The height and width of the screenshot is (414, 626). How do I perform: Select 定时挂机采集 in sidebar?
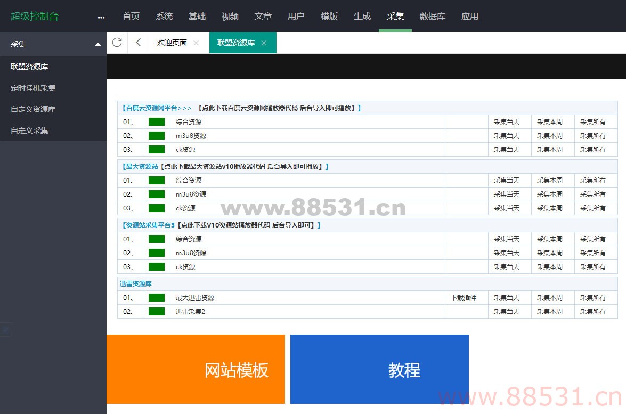coord(33,88)
